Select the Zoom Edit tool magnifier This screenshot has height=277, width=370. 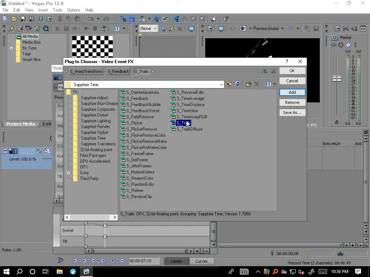202,19
